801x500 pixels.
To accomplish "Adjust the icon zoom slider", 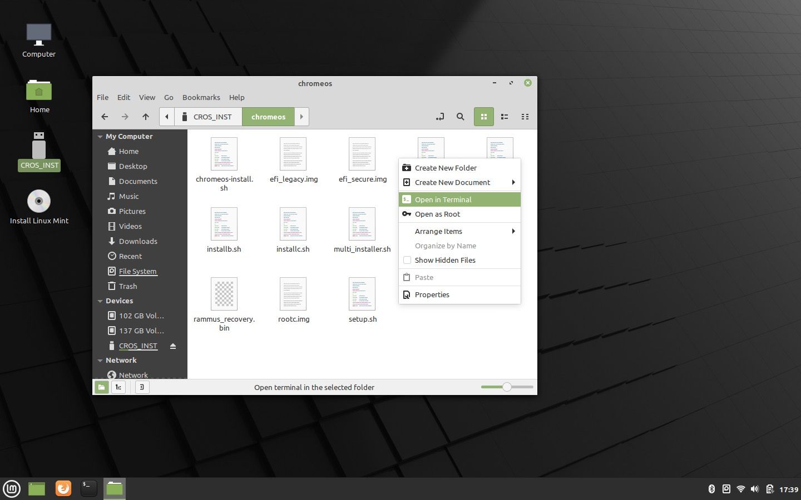I will coord(507,387).
